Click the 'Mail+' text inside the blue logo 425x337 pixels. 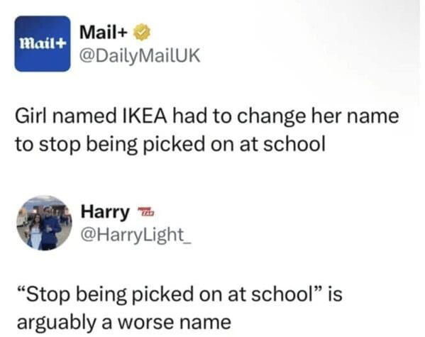click(43, 43)
